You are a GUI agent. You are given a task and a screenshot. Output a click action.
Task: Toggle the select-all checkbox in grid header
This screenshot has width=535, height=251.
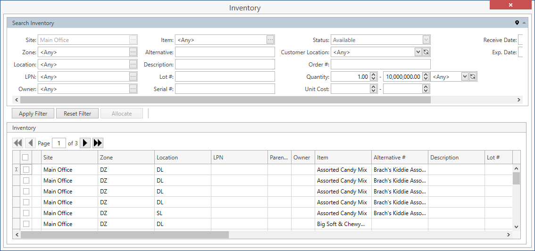click(x=25, y=158)
